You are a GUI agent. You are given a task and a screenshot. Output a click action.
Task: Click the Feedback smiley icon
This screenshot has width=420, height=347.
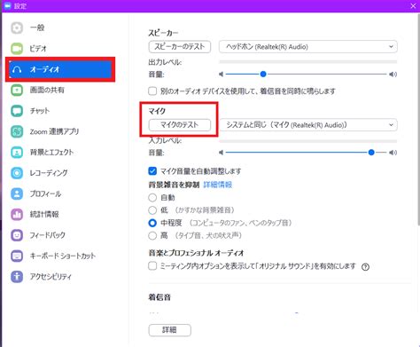point(17,235)
